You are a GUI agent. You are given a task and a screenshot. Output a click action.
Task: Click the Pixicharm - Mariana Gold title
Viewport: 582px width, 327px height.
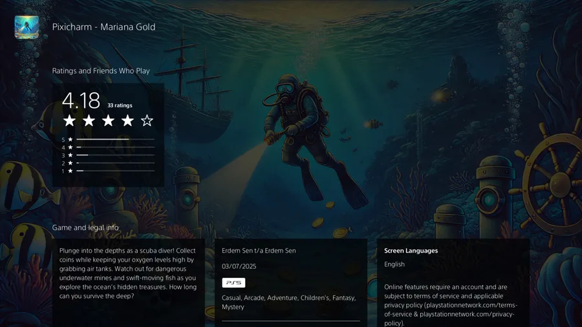(x=103, y=27)
